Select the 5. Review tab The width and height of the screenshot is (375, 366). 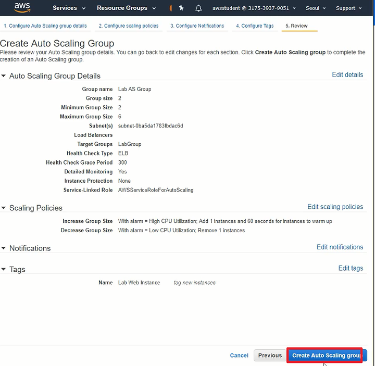coord(296,26)
